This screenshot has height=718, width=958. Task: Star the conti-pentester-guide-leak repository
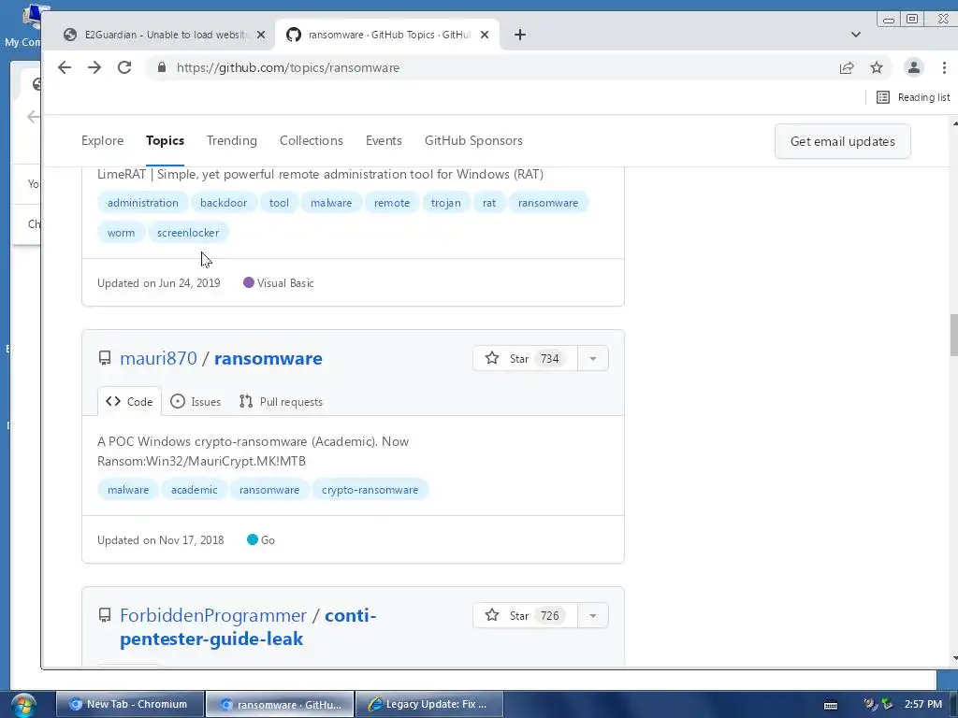coord(526,615)
